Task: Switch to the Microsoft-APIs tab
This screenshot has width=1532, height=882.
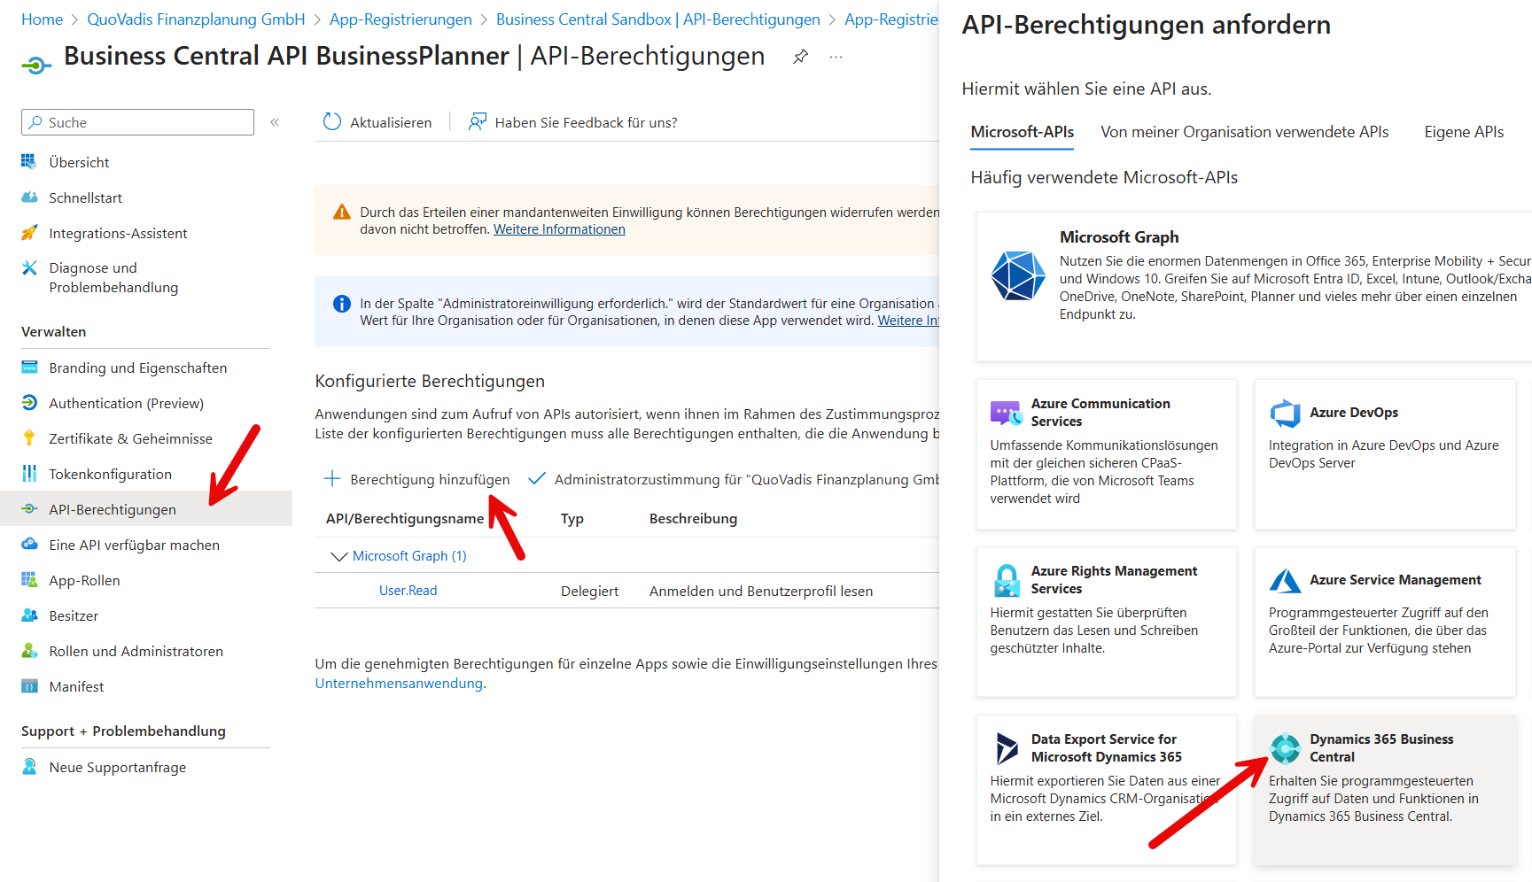Action: (1023, 132)
